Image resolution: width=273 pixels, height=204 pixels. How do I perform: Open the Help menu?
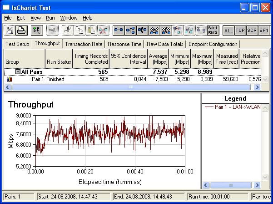[x=88, y=18]
